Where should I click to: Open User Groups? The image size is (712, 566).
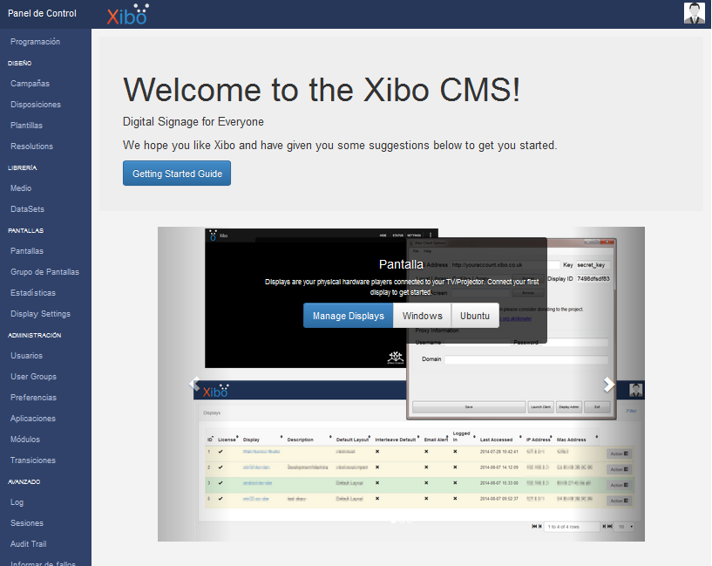(x=34, y=377)
